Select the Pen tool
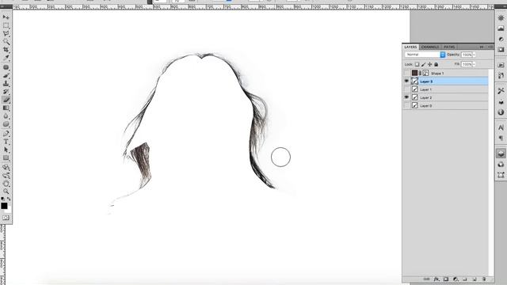Screen dimensions: 507x285 [x=6, y=134]
